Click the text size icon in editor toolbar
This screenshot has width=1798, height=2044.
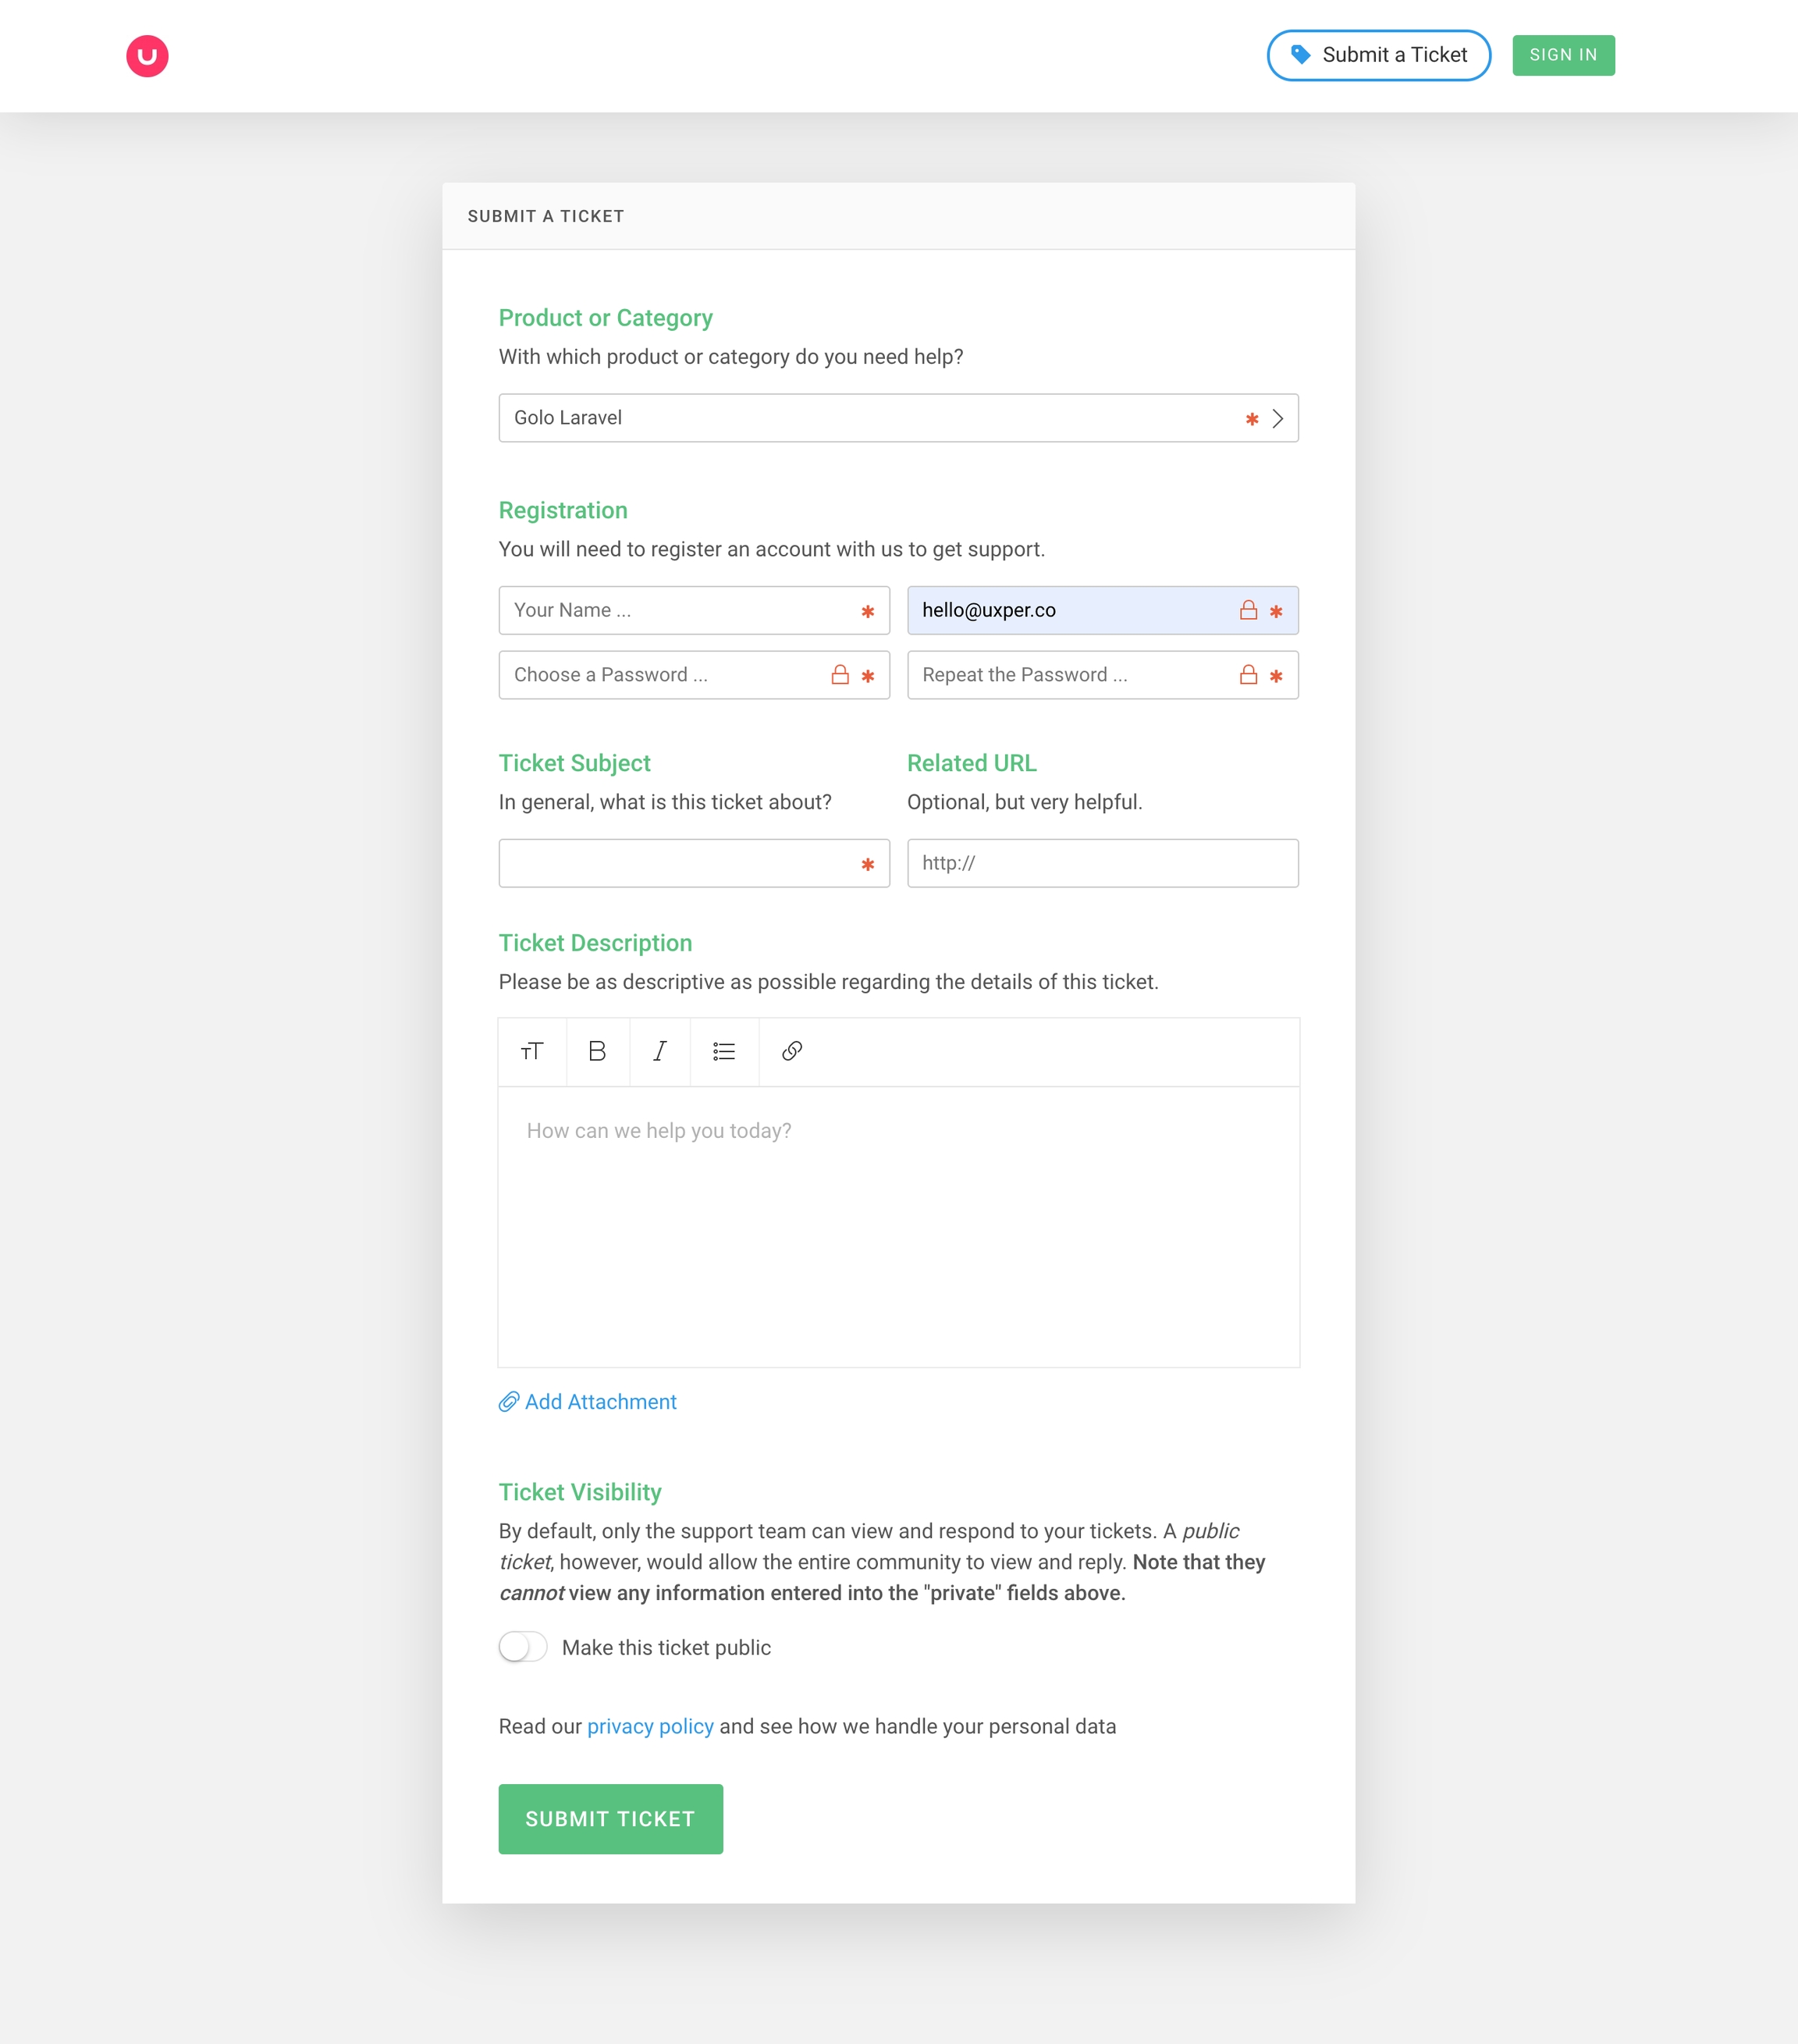pos(532,1051)
